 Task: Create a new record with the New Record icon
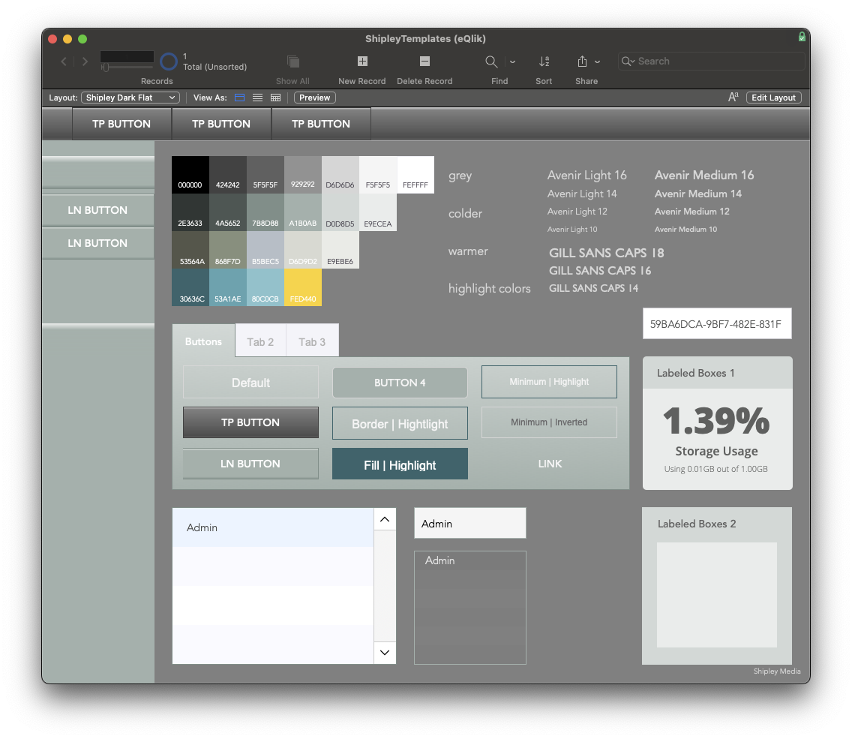pos(361,62)
